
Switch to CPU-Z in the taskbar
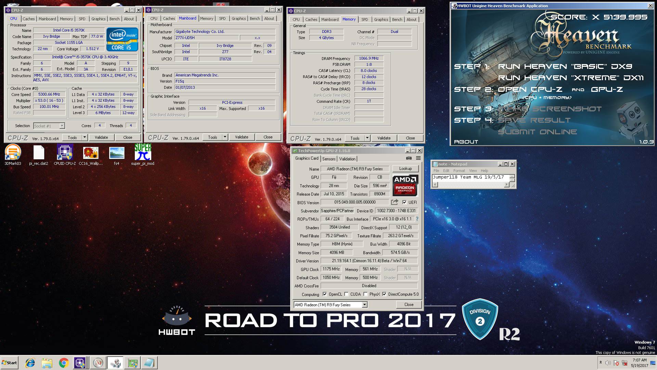(80, 363)
